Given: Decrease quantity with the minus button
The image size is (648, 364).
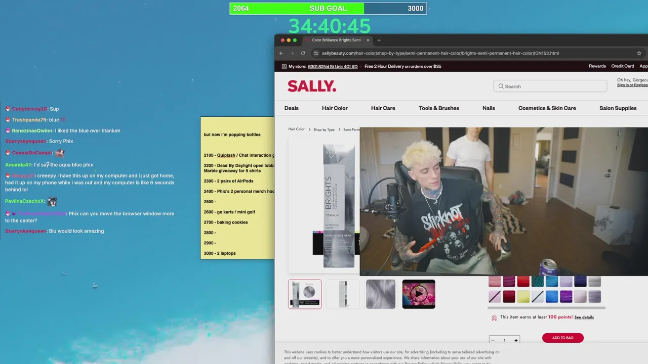Looking at the screenshot, I should pyautogui.click(x=493, y=340).
